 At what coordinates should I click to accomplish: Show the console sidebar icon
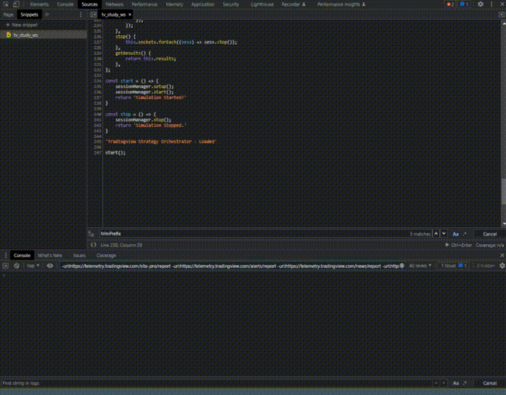6,266
